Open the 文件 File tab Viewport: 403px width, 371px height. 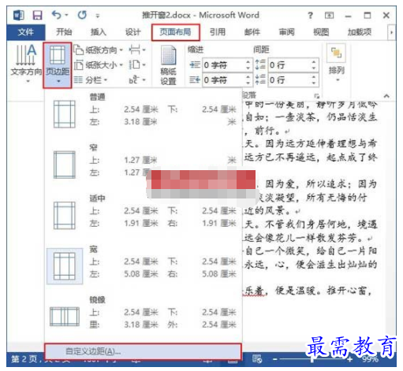(26, 32)
